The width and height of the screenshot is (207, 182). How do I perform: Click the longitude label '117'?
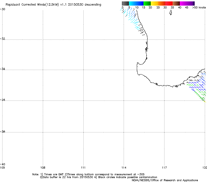pyautogui.click(x=164, y=168)
